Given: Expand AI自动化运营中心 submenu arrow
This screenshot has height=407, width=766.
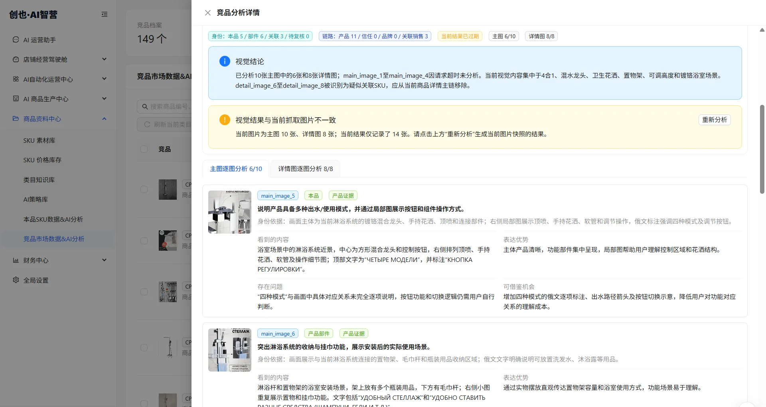Looking at the screenshot, I should [x=105, y=79].
